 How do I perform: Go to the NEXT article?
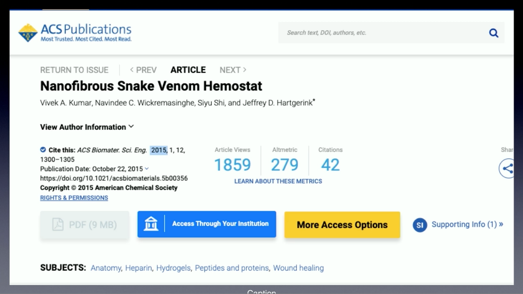233,70
